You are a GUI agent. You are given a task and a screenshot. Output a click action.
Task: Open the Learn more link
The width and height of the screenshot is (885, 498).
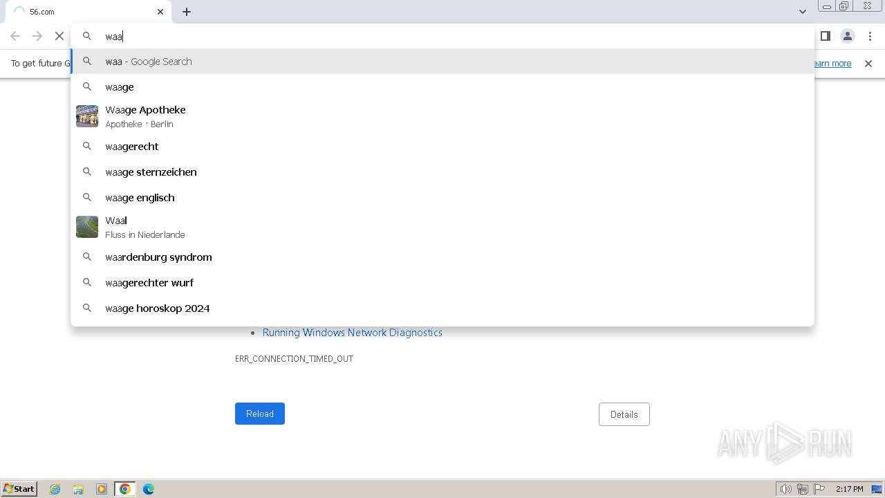click(832, 64)
